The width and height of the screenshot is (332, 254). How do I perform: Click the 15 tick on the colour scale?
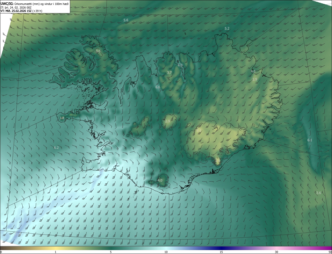click(221, 252)
